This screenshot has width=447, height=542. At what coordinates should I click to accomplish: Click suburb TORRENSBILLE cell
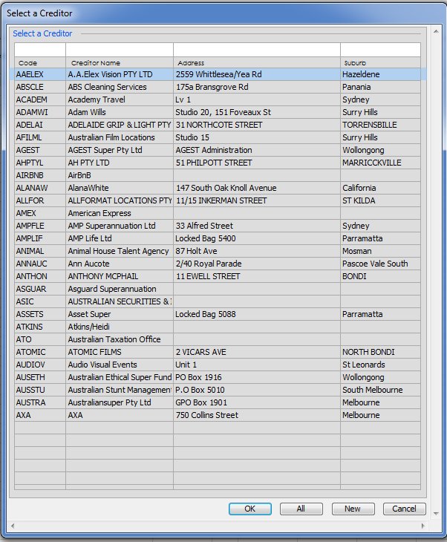(x=380, y=125)
